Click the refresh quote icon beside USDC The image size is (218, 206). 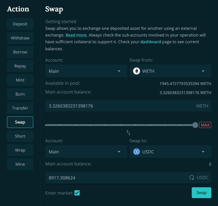click(x=192, y=177)
